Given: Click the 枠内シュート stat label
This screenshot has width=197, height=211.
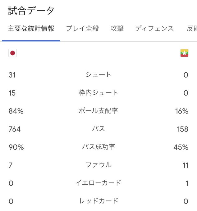Looking at the screenshot, I should [98, 93].
